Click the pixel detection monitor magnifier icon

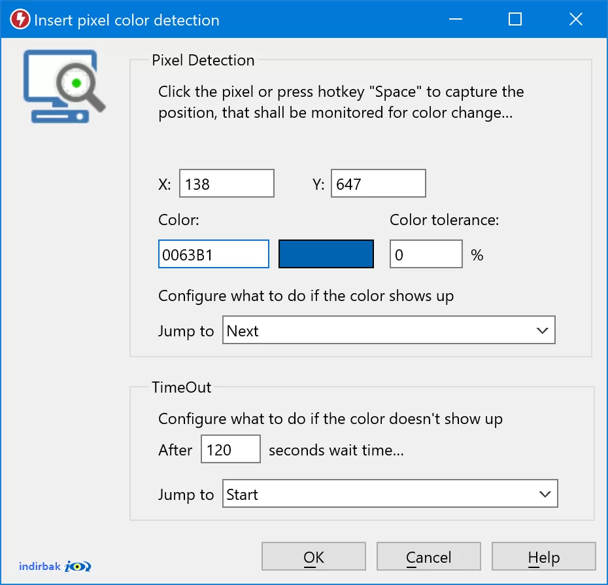click(x=64, y=86)
